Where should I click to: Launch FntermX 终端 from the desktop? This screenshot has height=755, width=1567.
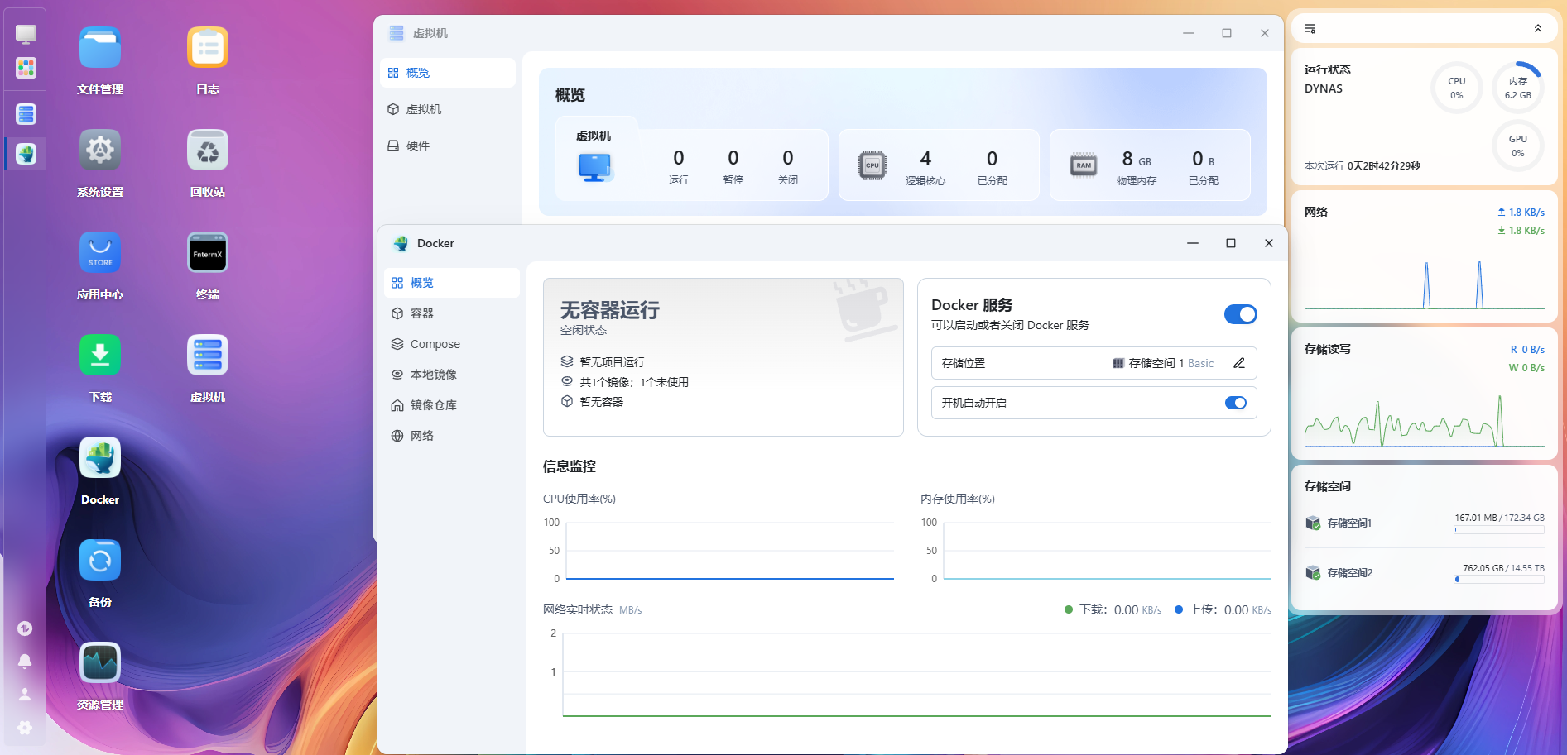[x=207, y=252]
